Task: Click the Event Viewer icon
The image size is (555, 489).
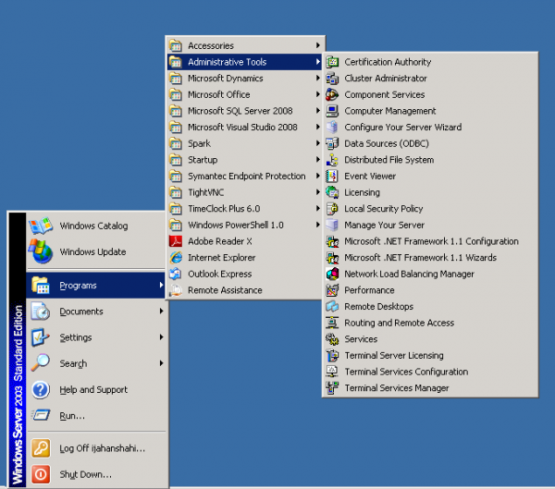Action: click(x=333, y=177)
